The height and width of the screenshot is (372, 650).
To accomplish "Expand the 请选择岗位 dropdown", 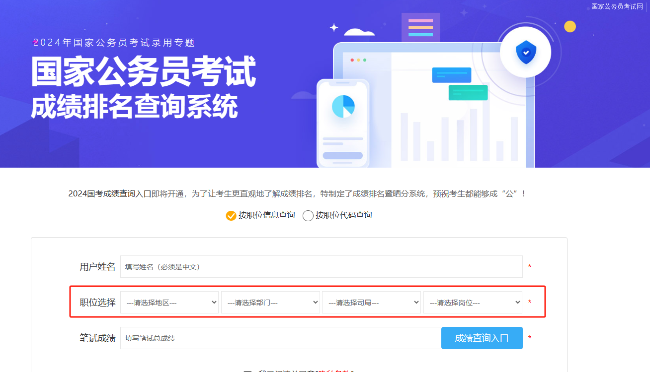I will click(473, 302).
